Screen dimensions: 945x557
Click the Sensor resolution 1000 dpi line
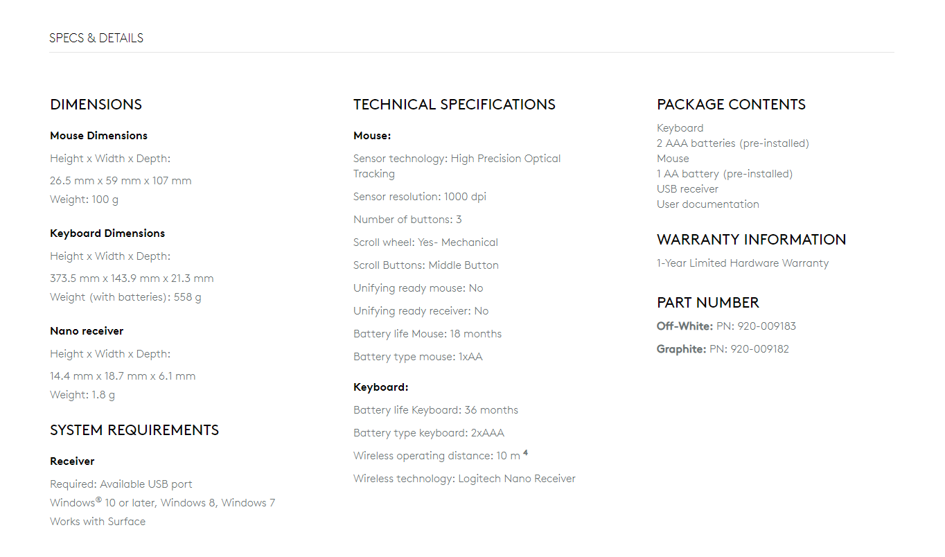419,197
